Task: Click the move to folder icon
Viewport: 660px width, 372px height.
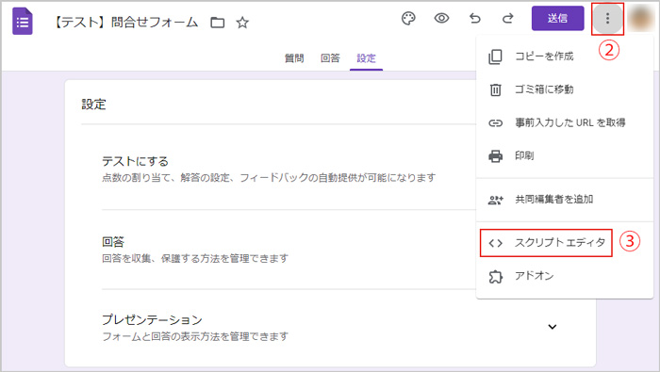Action: (217, 23)
